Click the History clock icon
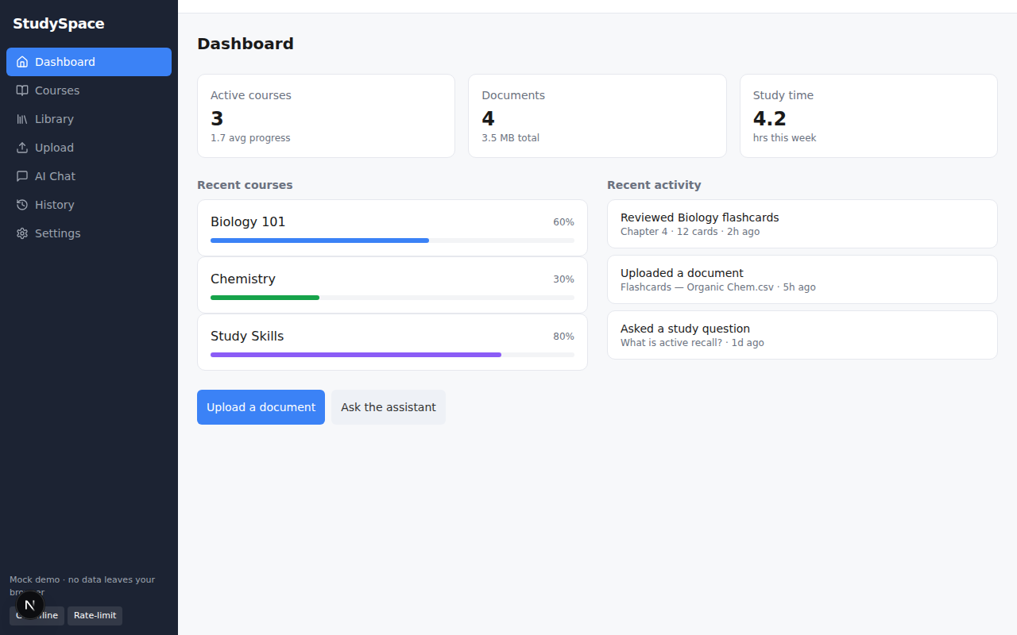 [x=22, y=205]
